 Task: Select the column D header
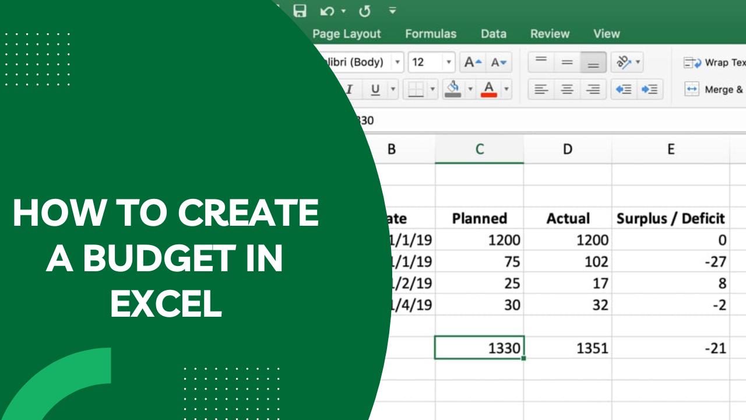(568, 149)
